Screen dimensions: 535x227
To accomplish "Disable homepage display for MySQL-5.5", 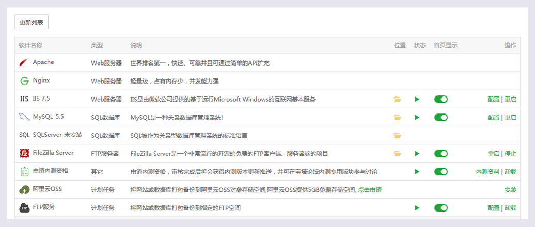I will pyautogui.click(x=441, y=117).
